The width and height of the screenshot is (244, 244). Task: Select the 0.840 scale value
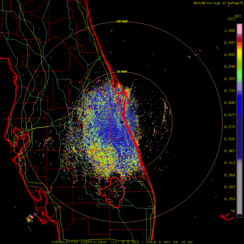[x=230, y=67]
